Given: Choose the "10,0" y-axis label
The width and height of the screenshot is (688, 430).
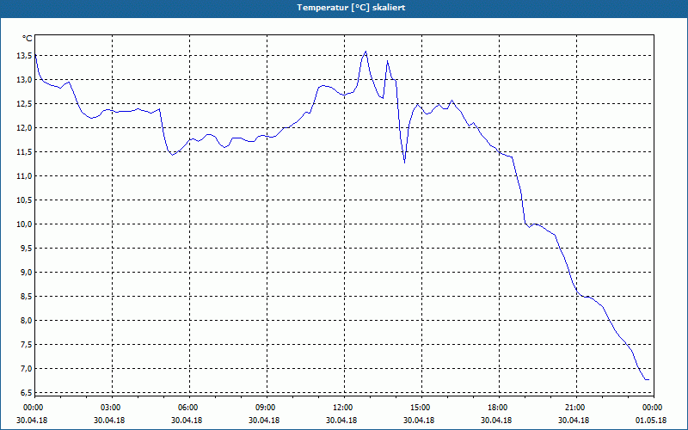Looking at the screenshot, I should pyautogui.click(x=25, y=224).
